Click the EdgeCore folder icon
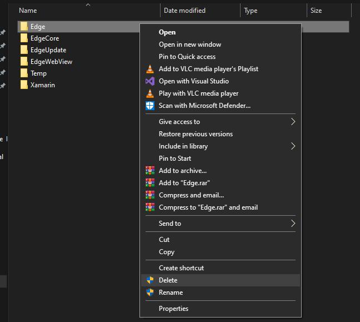 tap(24, 38)
